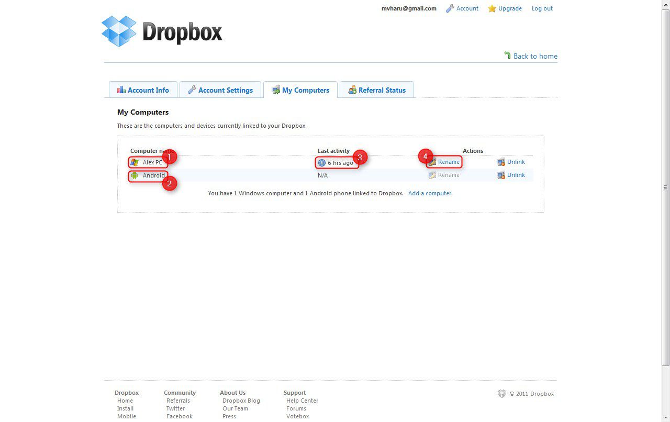Click the Dropbox wordmark logo
670x422 pixels.
pos(182,32)
